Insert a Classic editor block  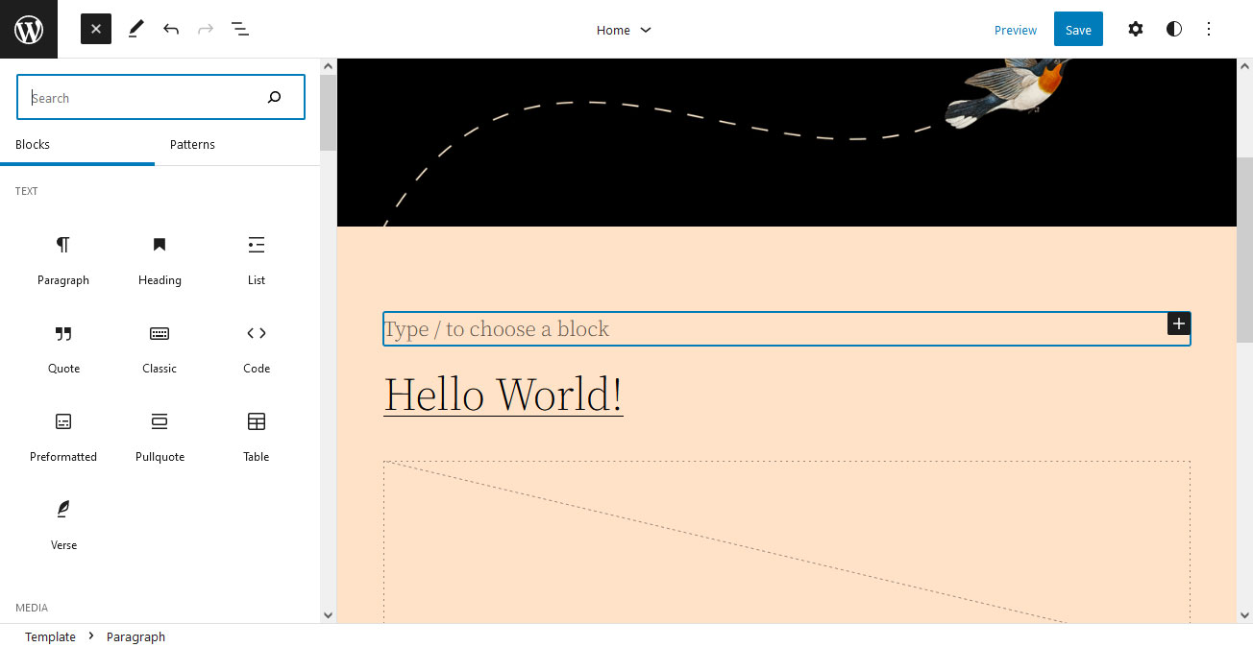pos(160,347)
